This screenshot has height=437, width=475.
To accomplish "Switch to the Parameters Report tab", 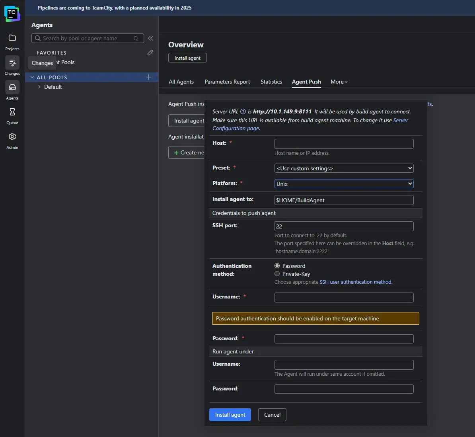I will [227, 82].
